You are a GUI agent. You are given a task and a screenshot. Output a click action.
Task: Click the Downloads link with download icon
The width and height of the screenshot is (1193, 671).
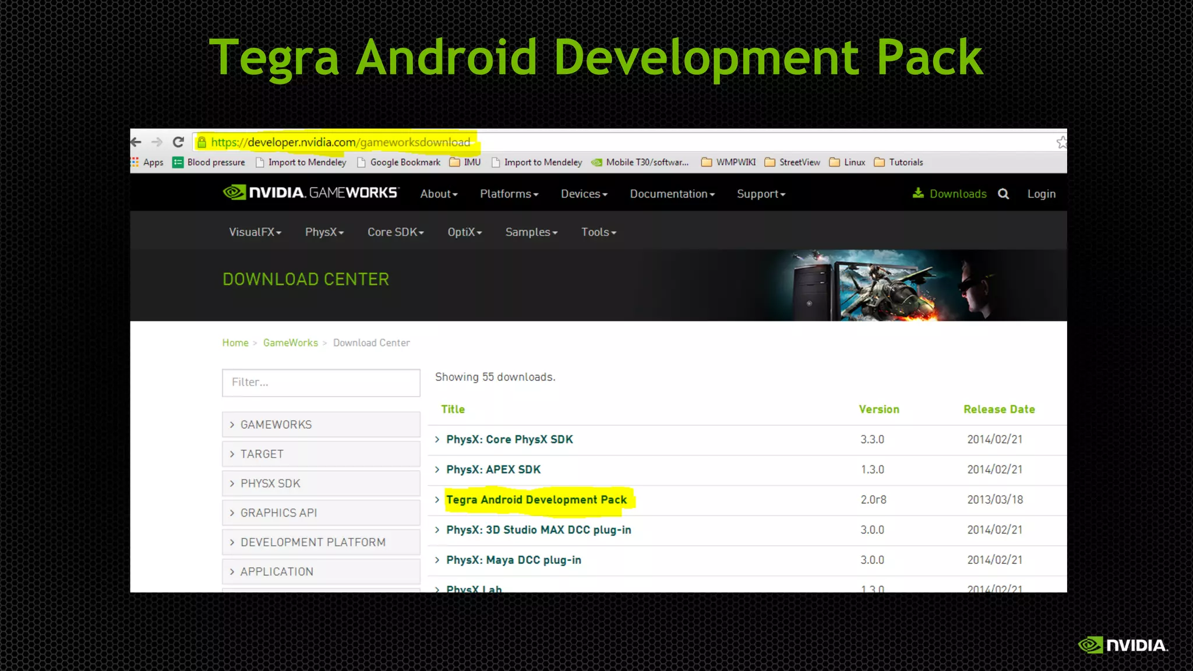(950, 193)
